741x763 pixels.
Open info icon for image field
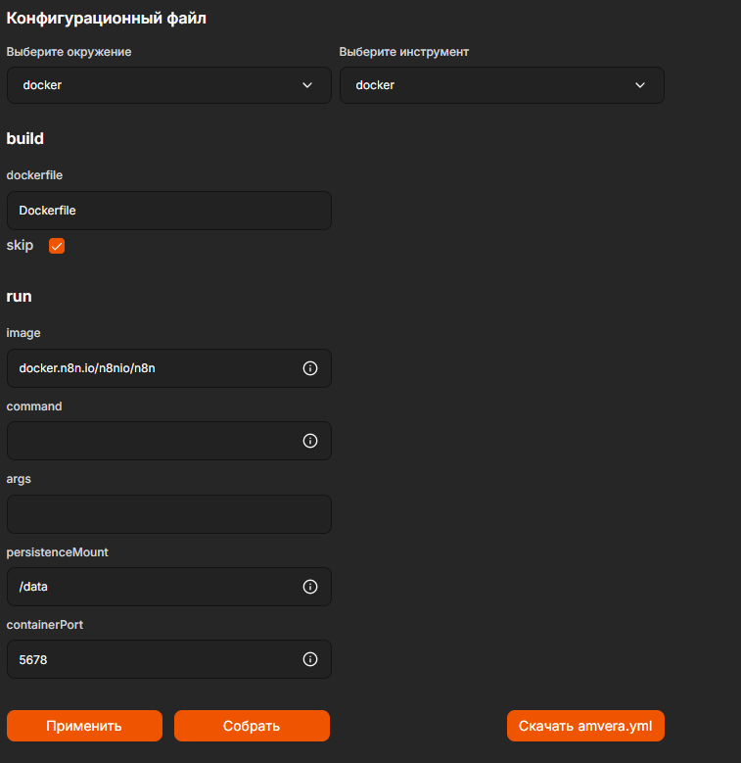pos(310,368)
